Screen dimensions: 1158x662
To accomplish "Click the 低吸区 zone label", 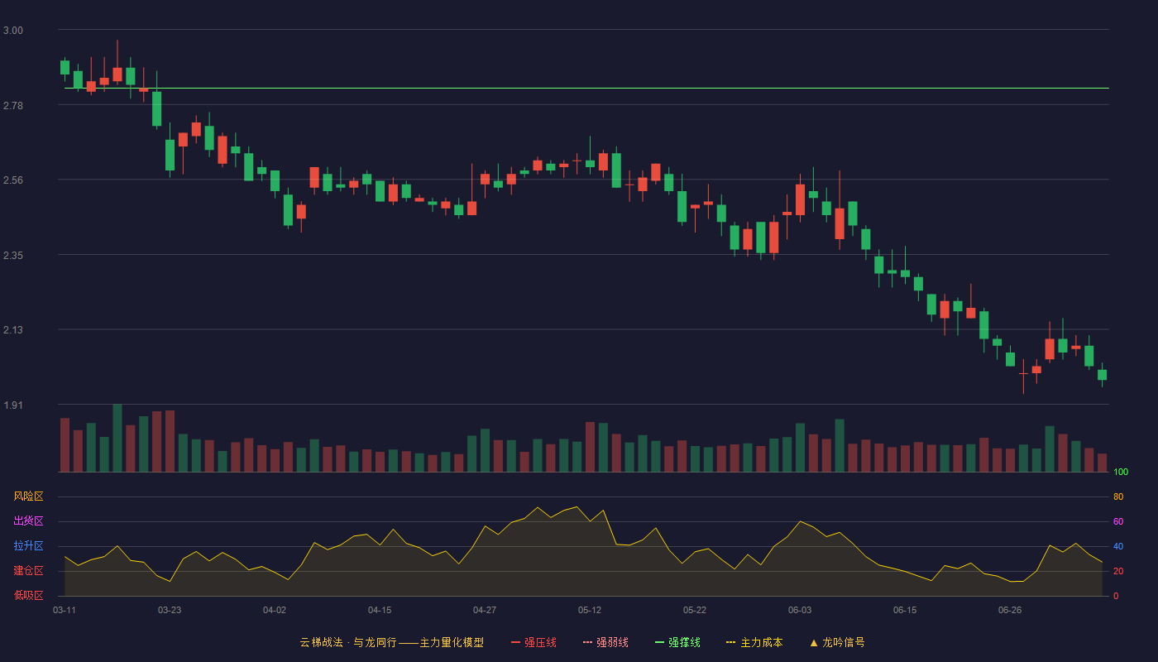I will [x=28, y=595].
